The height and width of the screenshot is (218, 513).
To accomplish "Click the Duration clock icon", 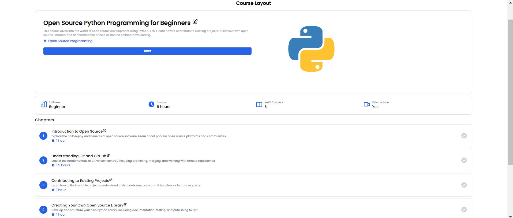I will pyautogui.click(x=151, y=104).
